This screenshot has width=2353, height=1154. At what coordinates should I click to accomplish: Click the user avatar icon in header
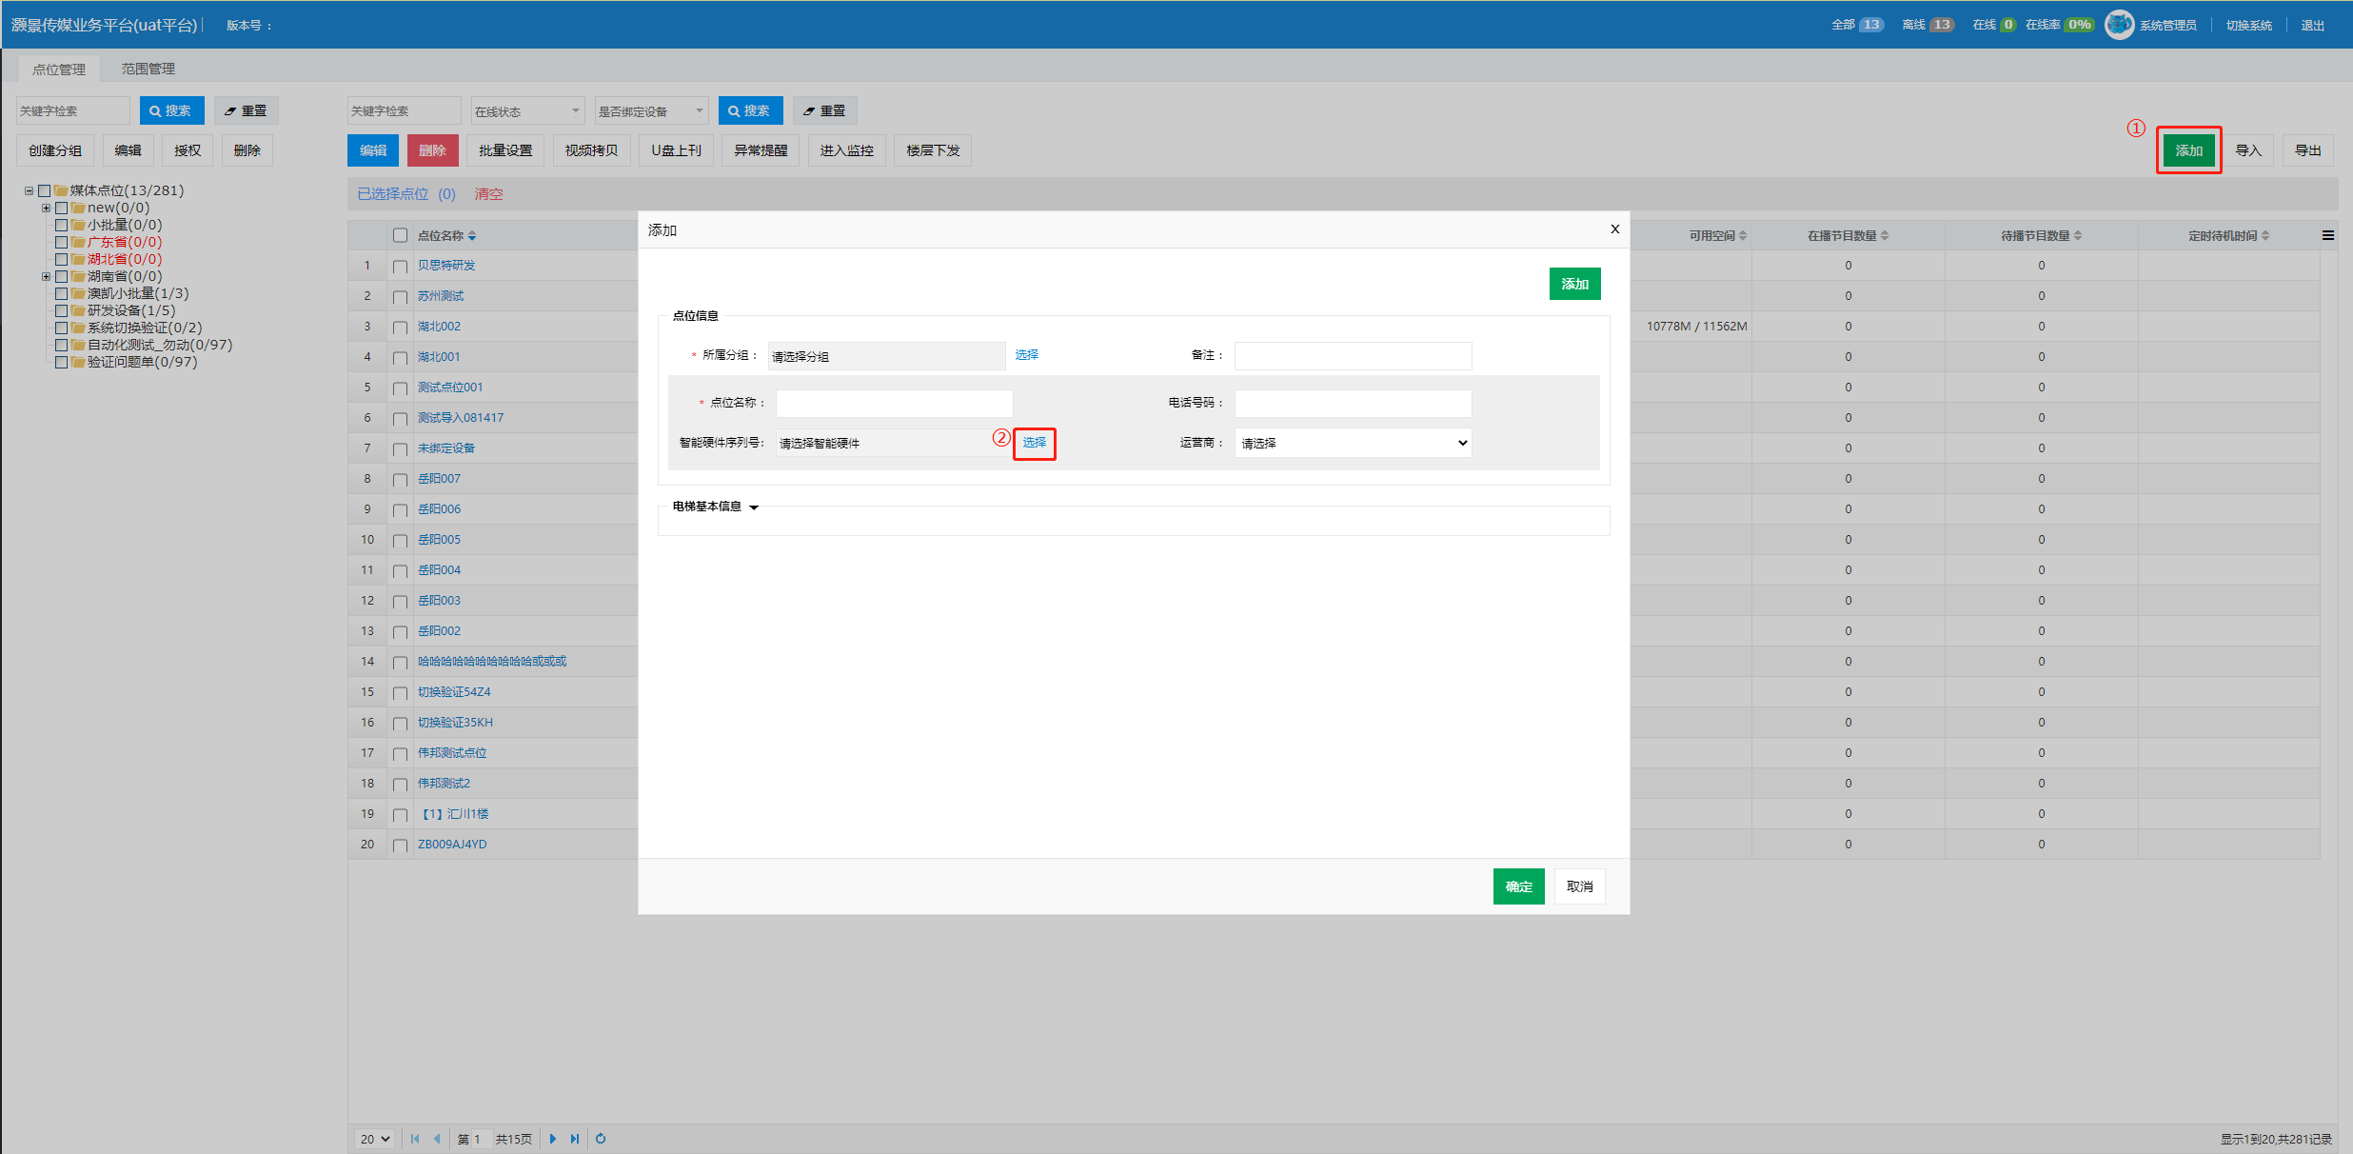pos(2119,25)
